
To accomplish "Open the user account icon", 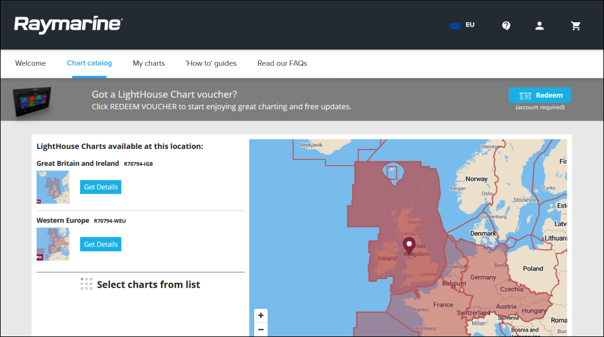I will pyautogui.click(x=540, y=25).
